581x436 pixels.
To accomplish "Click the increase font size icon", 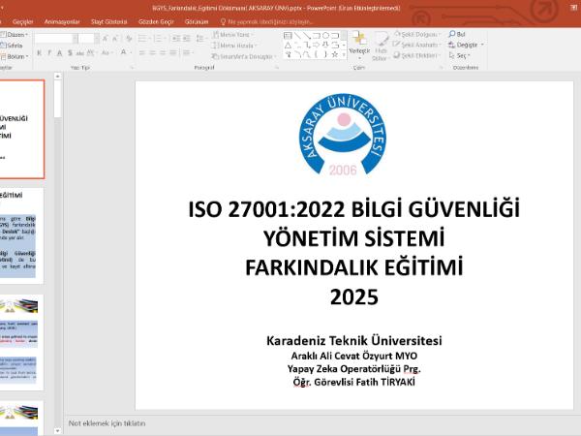I will (106, 38).
